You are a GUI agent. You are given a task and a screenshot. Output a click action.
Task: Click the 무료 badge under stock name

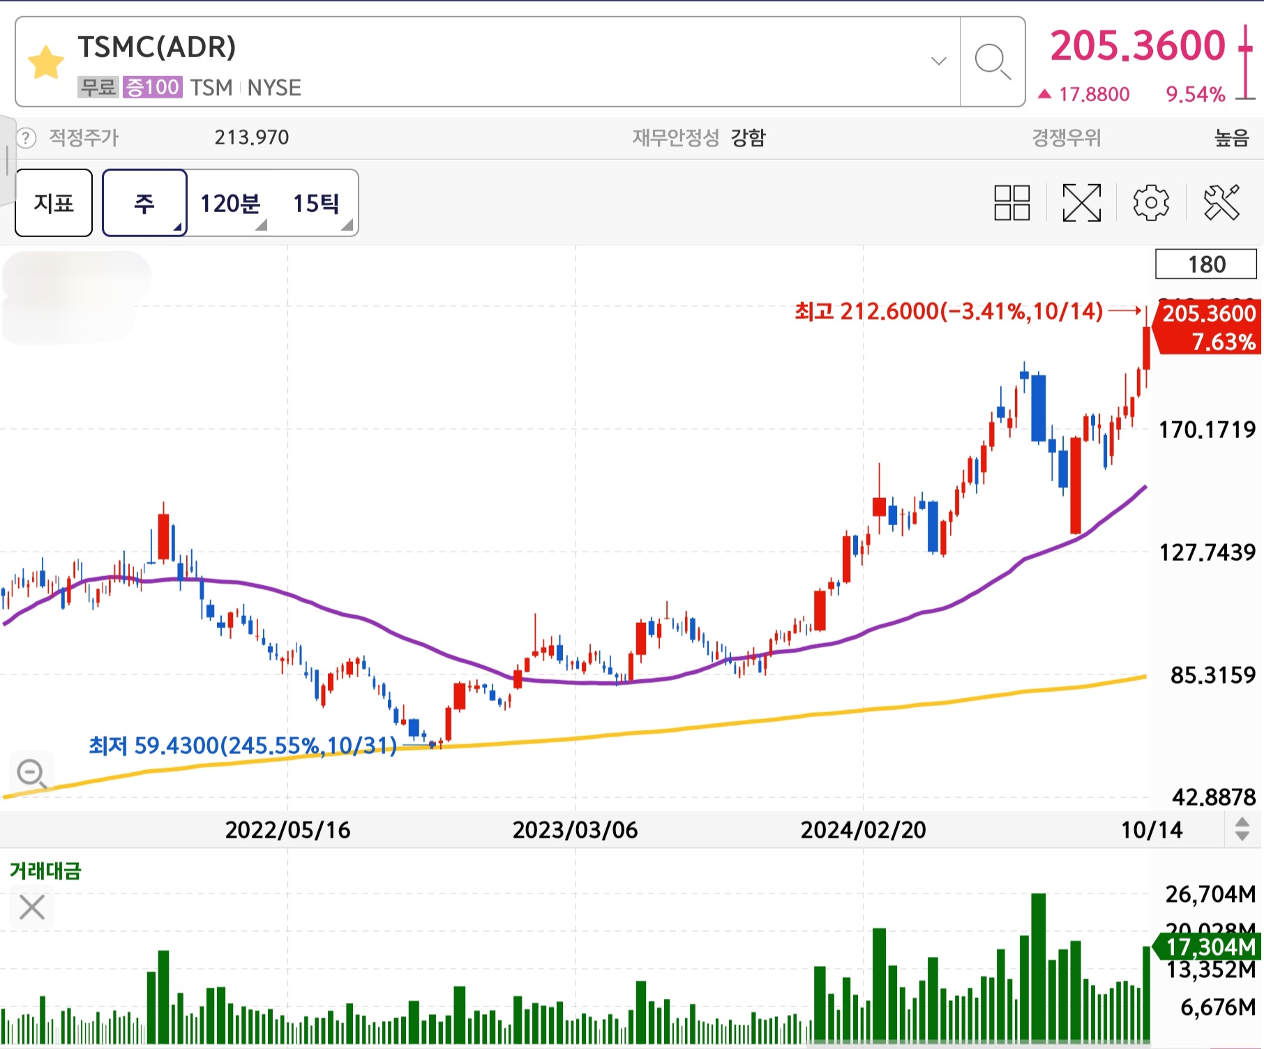pyautogui.click(x=98, y=87)
